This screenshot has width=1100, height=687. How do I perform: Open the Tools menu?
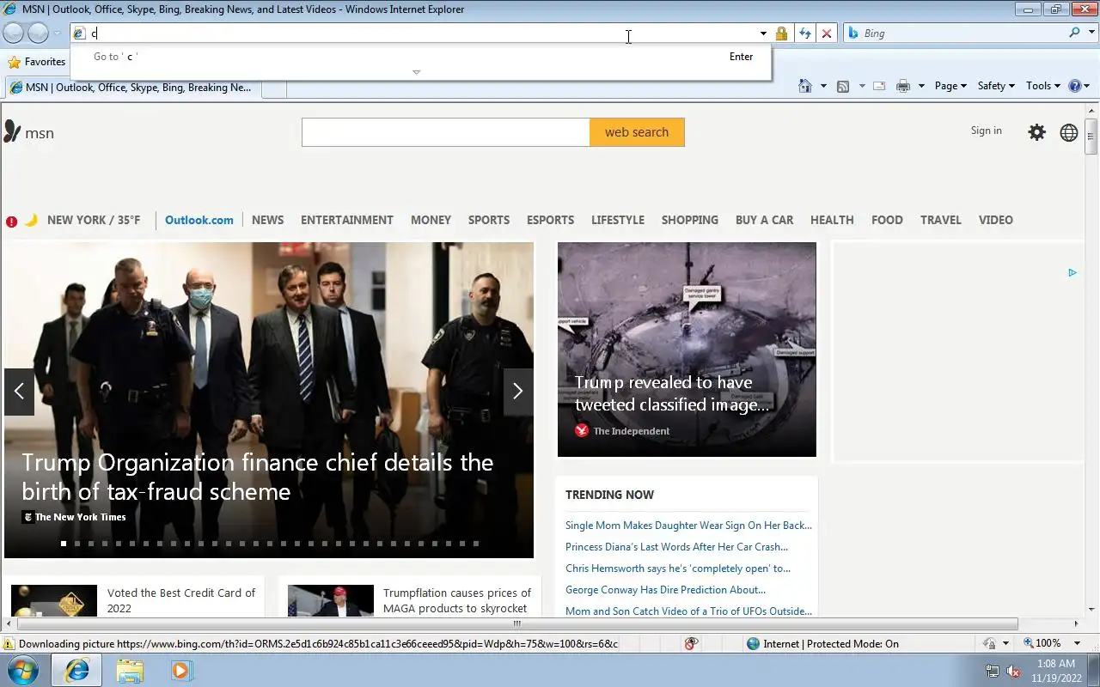pos(1043,86)
